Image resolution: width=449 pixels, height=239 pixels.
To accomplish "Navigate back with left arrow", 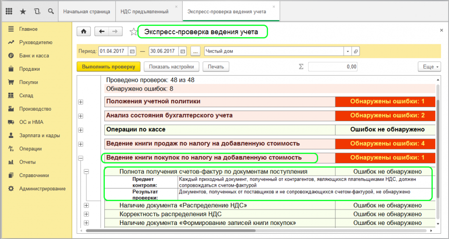I will [x=102, y=31].
